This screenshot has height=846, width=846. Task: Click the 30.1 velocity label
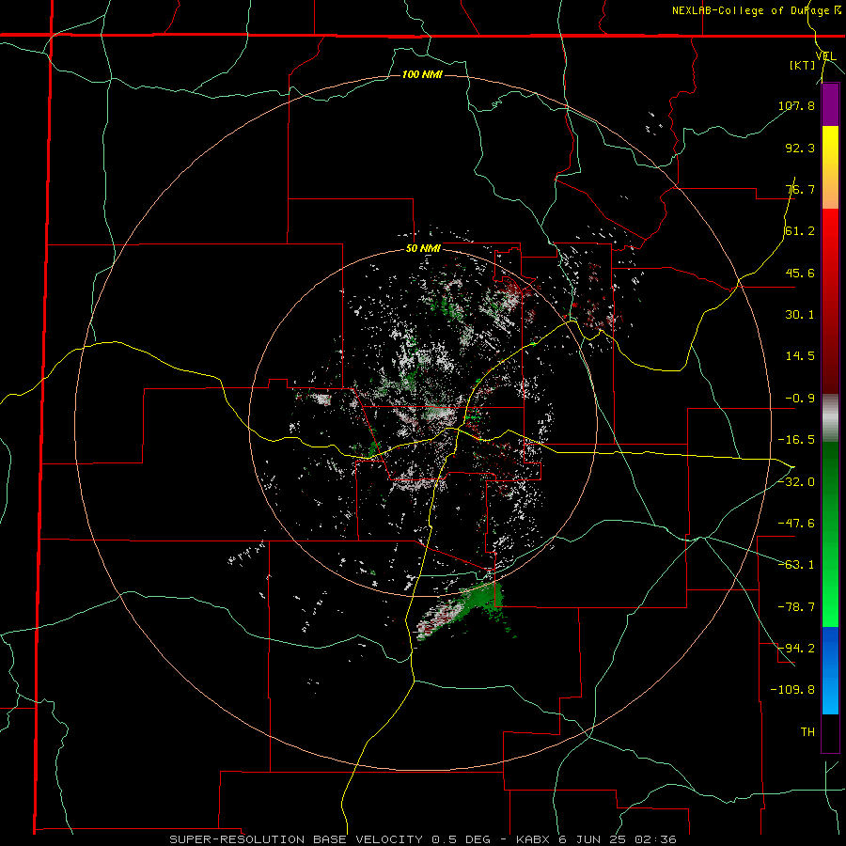tap(800, 315)
